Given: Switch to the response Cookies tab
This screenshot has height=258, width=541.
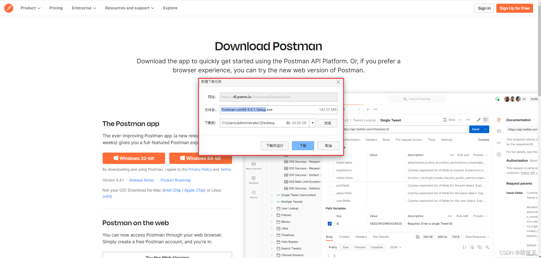Looking at the screenshot, I should pos(344,237).
